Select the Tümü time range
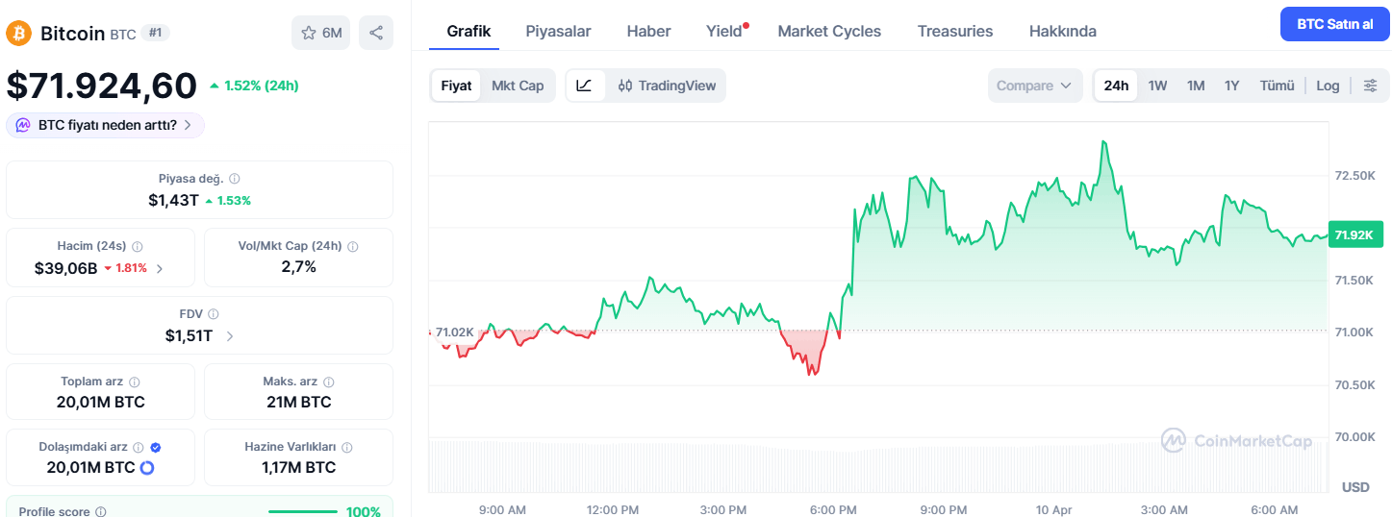 1278,86
